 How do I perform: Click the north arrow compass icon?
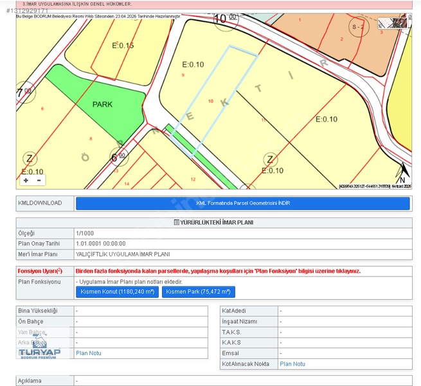tap(403, 172)
